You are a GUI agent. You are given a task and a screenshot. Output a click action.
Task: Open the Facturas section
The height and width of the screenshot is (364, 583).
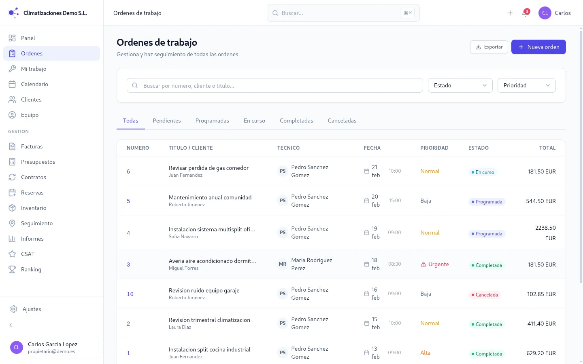[x=32, y=146]
